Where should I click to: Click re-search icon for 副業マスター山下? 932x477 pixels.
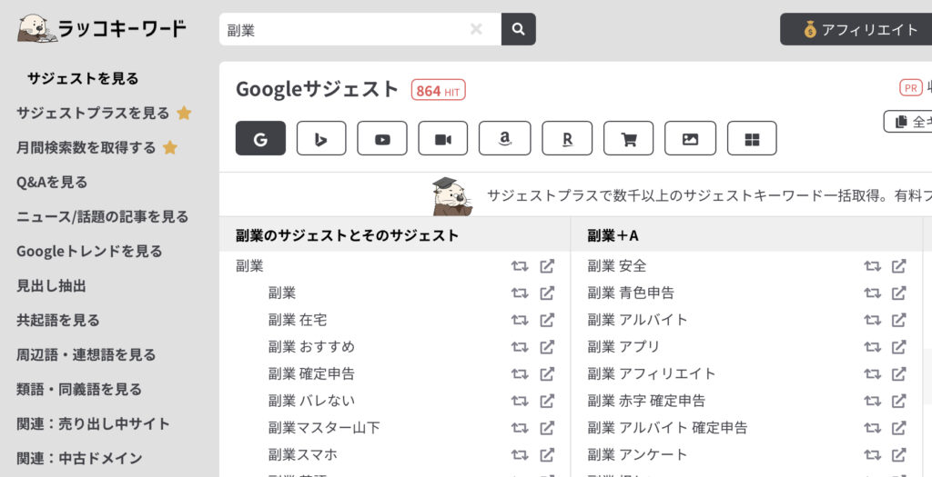point(520,427)
